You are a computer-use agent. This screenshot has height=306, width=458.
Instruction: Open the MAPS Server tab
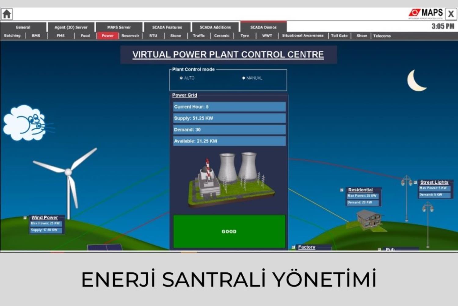click(119, 27)
